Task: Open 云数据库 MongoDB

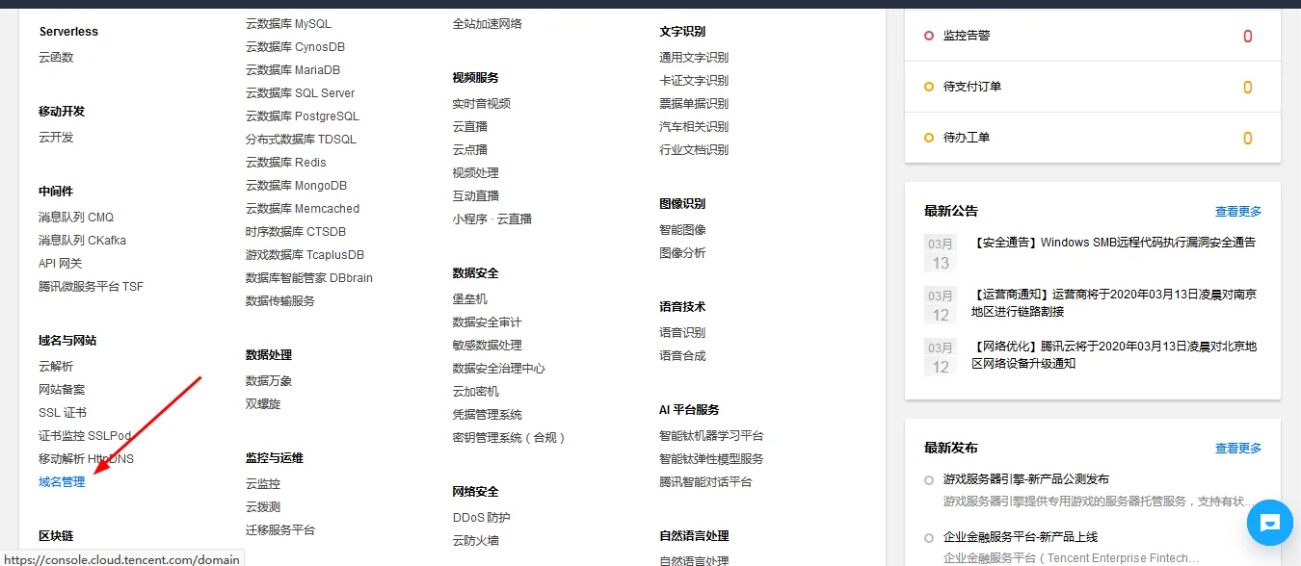Action: pos(296,186)
